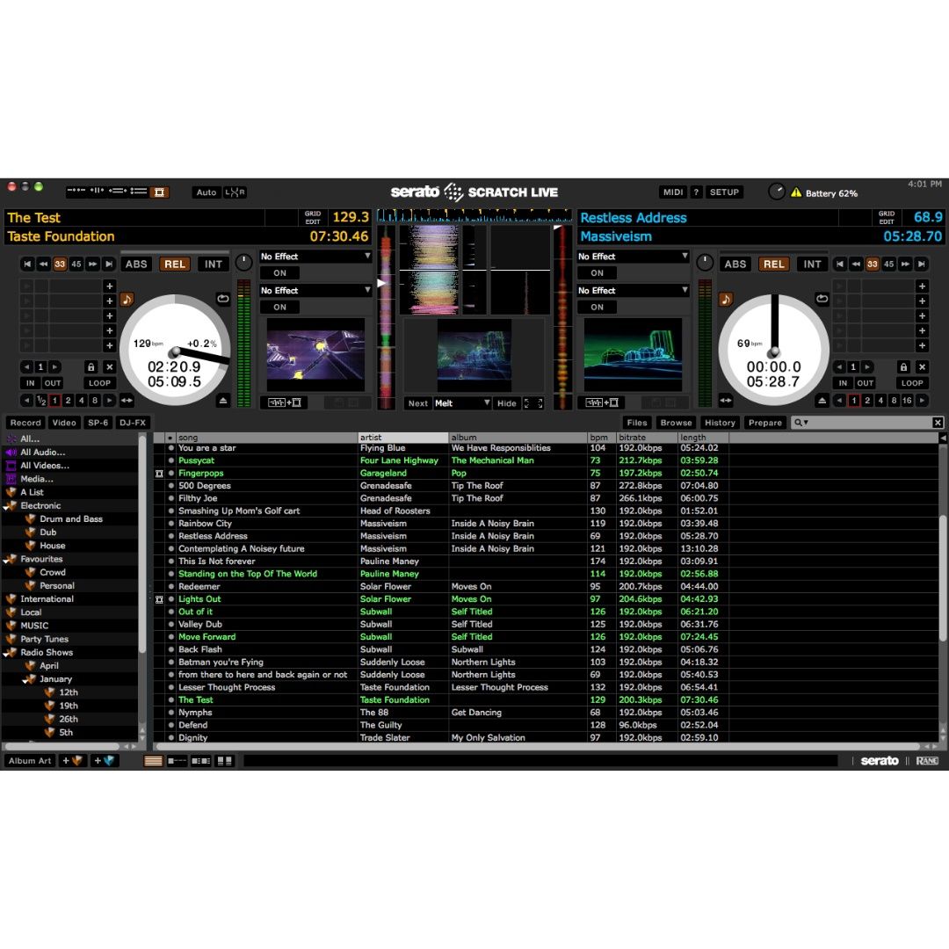The image size is (949, 949).
Task: Open first No Effect dropdown on right deck
Action: point(633,257)
